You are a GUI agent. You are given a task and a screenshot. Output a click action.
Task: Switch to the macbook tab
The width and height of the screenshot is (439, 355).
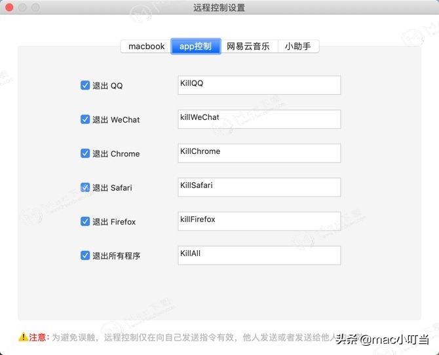click(x=146, y=47)
